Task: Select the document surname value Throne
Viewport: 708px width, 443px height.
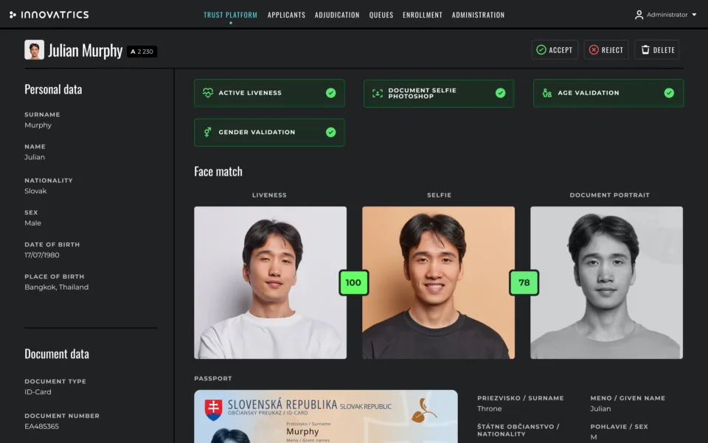Action: (x=490, y=408)
